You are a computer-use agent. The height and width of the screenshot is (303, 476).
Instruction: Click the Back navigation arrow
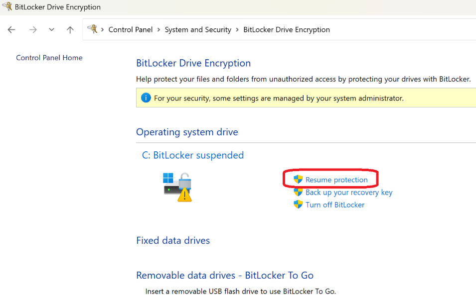(x=11, y=30)
